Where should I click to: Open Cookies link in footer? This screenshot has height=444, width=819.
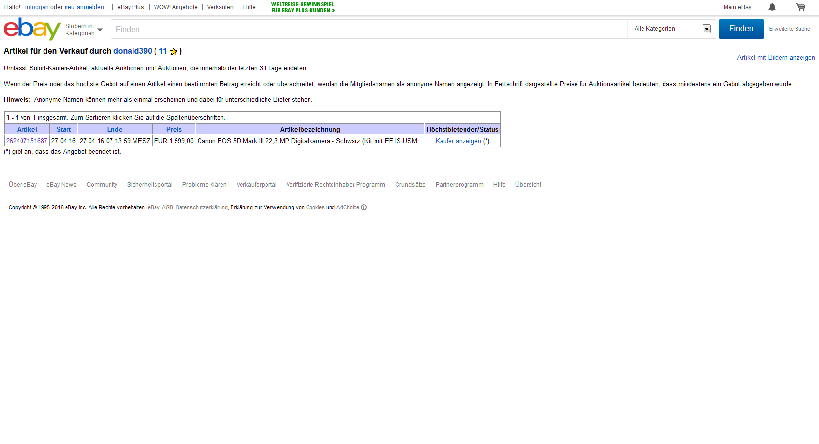point(315,208)
